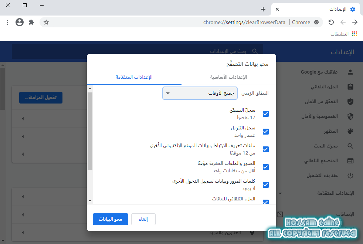Open عند بدء التشغيل settings section
The image size is (363, 244).
click(x=322, y=176)
